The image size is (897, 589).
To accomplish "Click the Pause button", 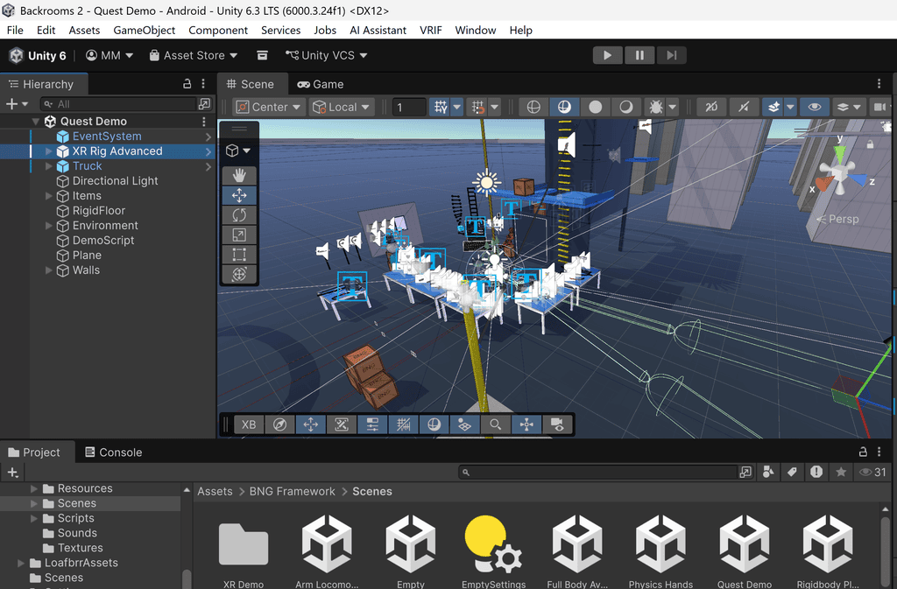I will point(639,55).
